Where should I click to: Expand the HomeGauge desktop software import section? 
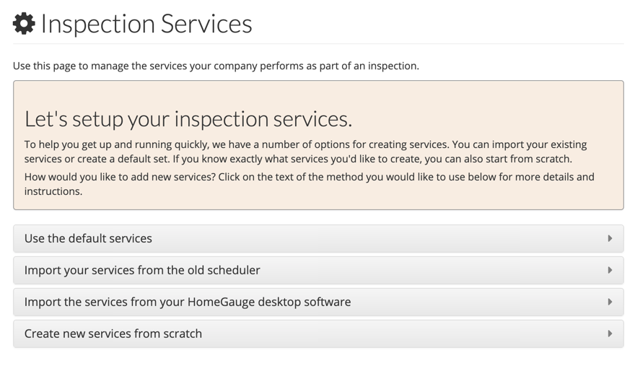point(317,302)
